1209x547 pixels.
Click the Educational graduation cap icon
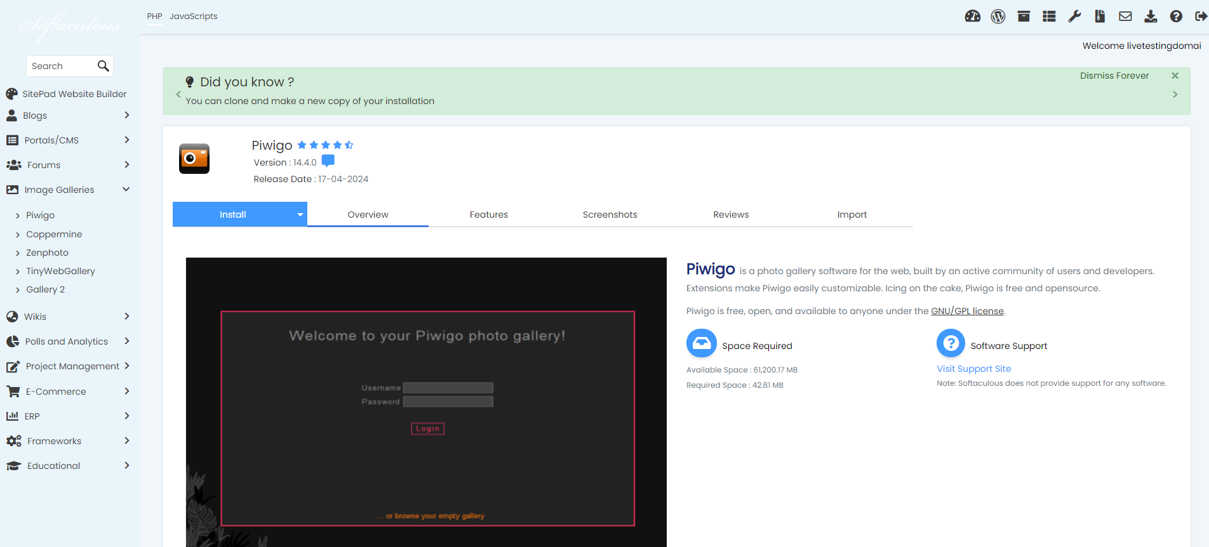tap(13, 466)
